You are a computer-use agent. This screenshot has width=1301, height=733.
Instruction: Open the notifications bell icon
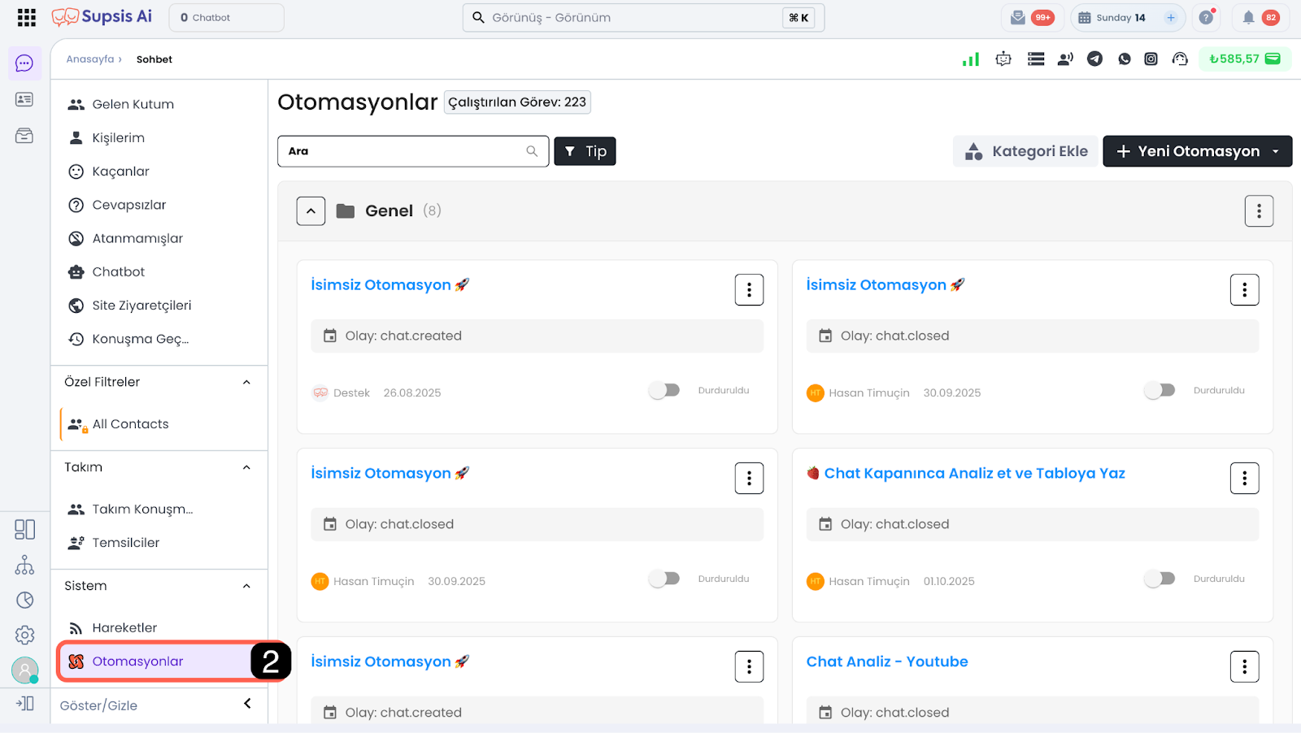tap(1248, 17)
